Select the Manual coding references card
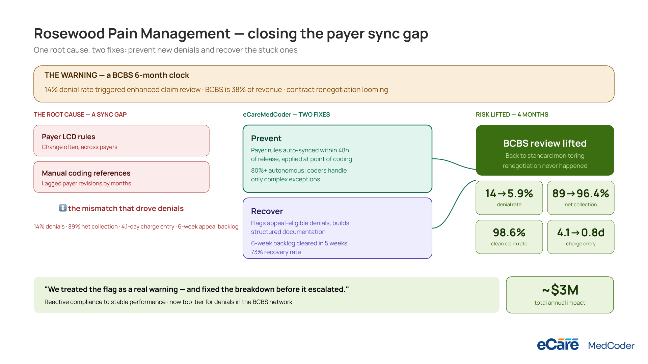 (x=122, y=177)
